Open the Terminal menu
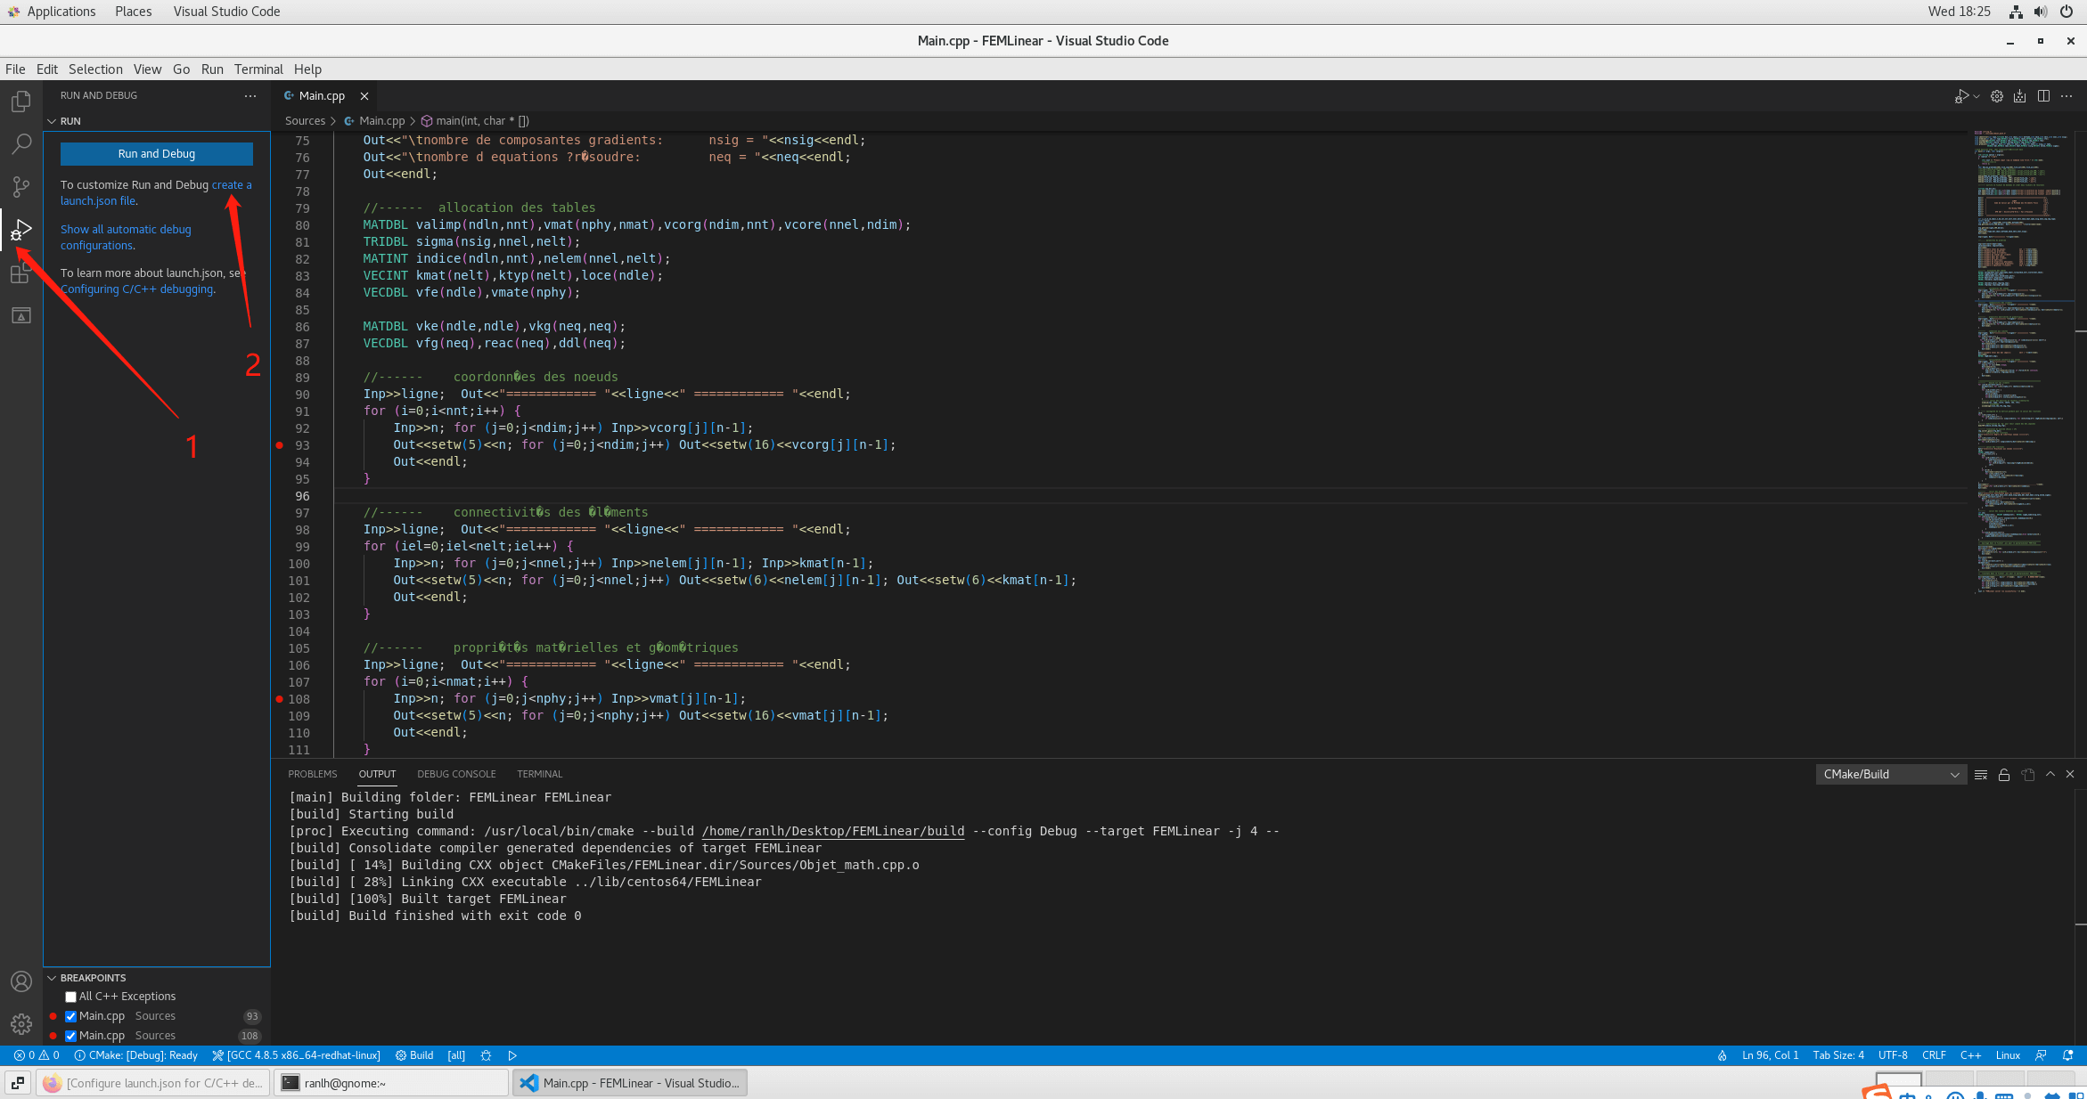 [x=258, y=69]
